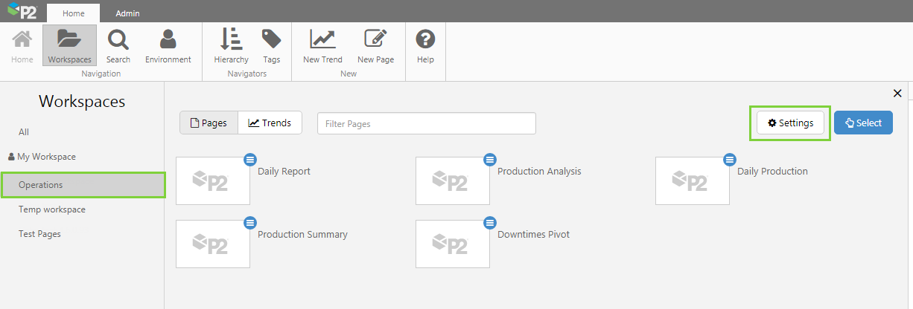The height and width of the screenshot is (309, 913).
Task: Create a New Trend
Action: [322, 45]
